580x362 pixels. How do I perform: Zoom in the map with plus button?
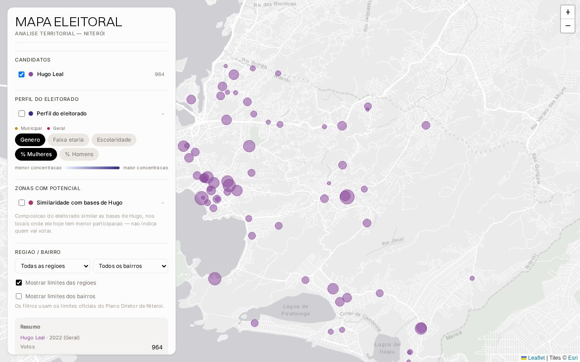pos(568,12)
